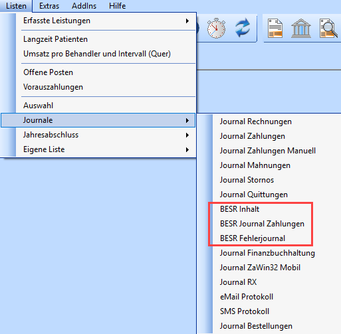This screenshot has height=334, width=341.
Task: Open the AddIns menu
Action: 84,6
